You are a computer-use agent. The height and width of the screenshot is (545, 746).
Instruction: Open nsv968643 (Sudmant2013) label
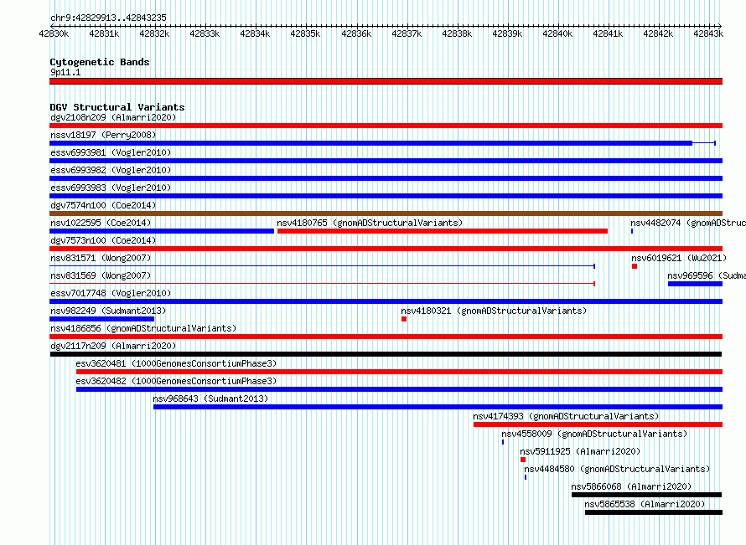coord(210,398)
